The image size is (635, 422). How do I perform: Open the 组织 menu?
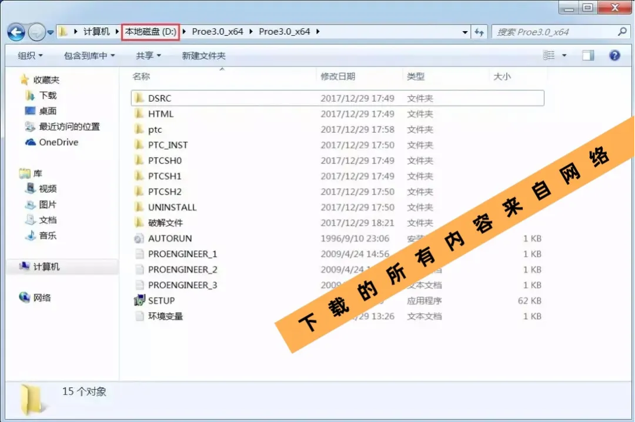click(30, 55)
